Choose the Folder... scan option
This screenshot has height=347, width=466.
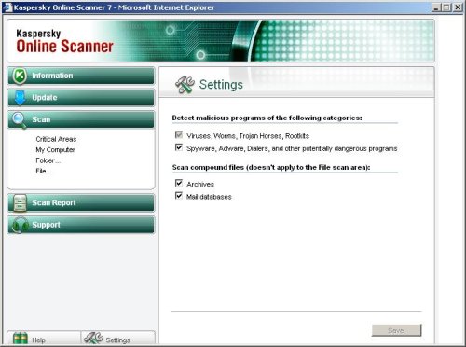pos(48,160)
